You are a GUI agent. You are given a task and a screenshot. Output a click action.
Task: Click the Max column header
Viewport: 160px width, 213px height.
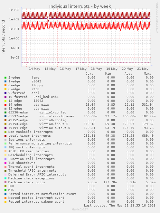tap(147, 74)
